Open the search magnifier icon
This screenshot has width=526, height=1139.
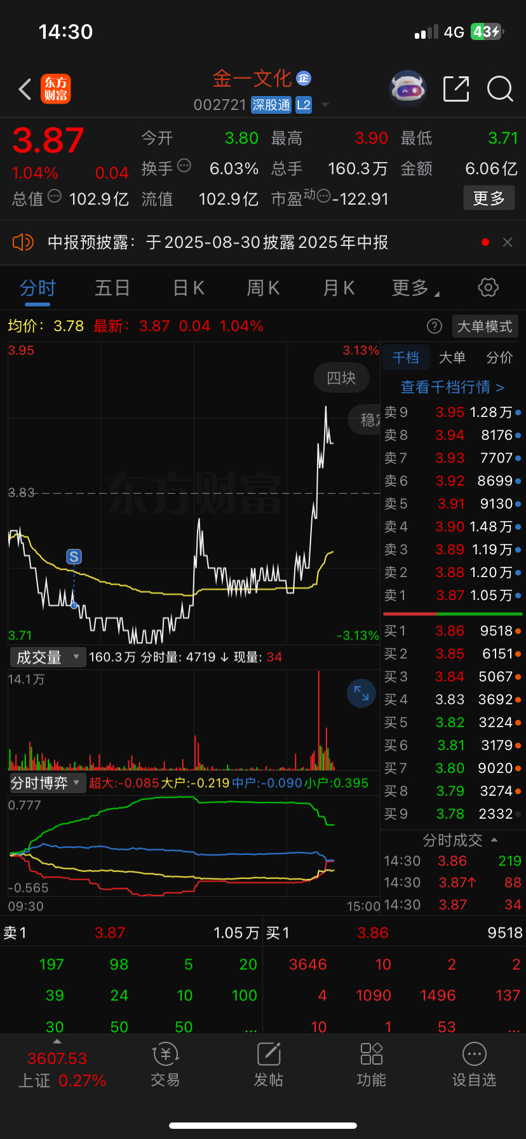click(500, 89)
